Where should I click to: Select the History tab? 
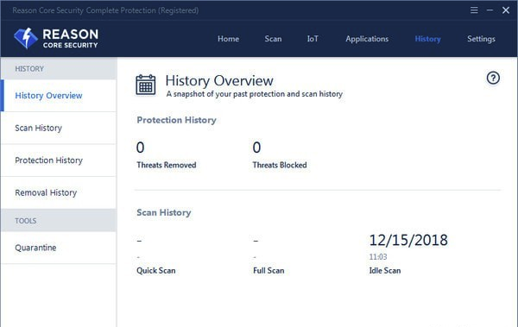[x=428, y=39]
